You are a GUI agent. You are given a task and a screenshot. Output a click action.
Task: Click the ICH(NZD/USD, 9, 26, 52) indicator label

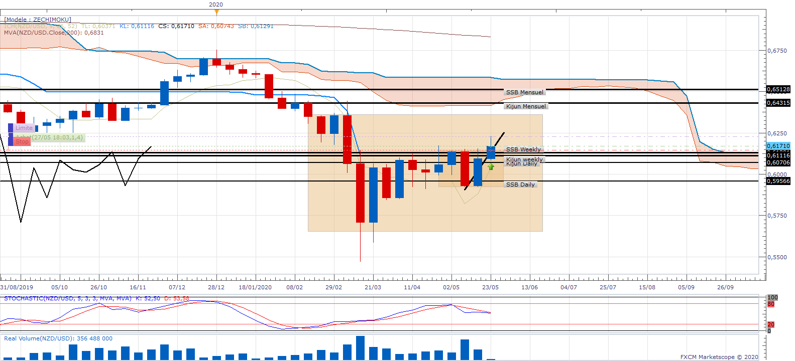tap(40, 26)
